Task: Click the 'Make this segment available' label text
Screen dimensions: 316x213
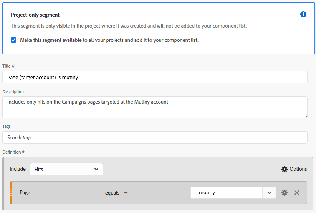Action: (x=109, y=40)
